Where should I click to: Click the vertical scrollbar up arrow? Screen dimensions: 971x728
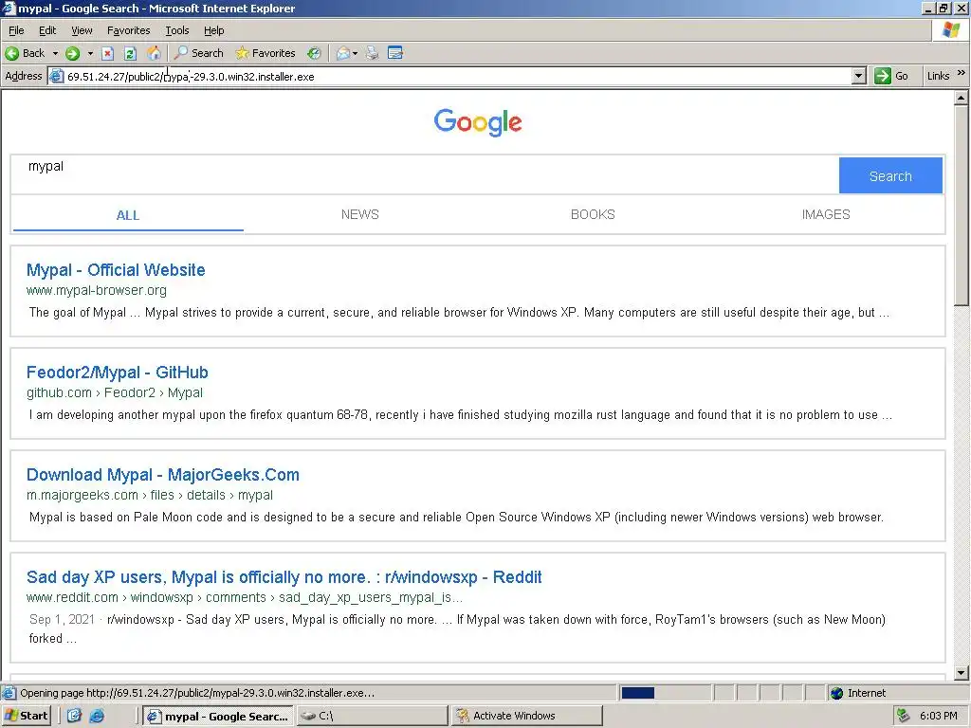click(x=962, y=98)
